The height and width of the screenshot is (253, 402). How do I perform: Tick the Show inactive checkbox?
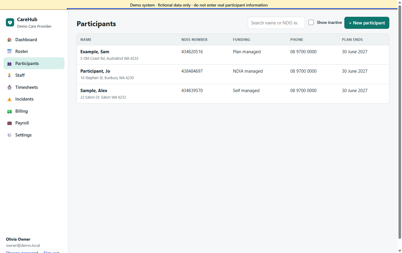pyautogui.click(x=311, y=22)
